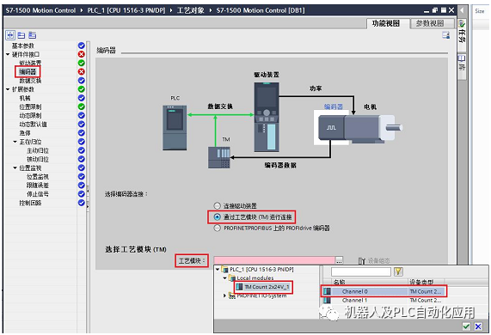The width and height of the screenshot is (491, 335).
Task: Click PLC_1 [CPU 1516-3 PN/DP] in breadcrumb
Action: [x=126, y=10]
